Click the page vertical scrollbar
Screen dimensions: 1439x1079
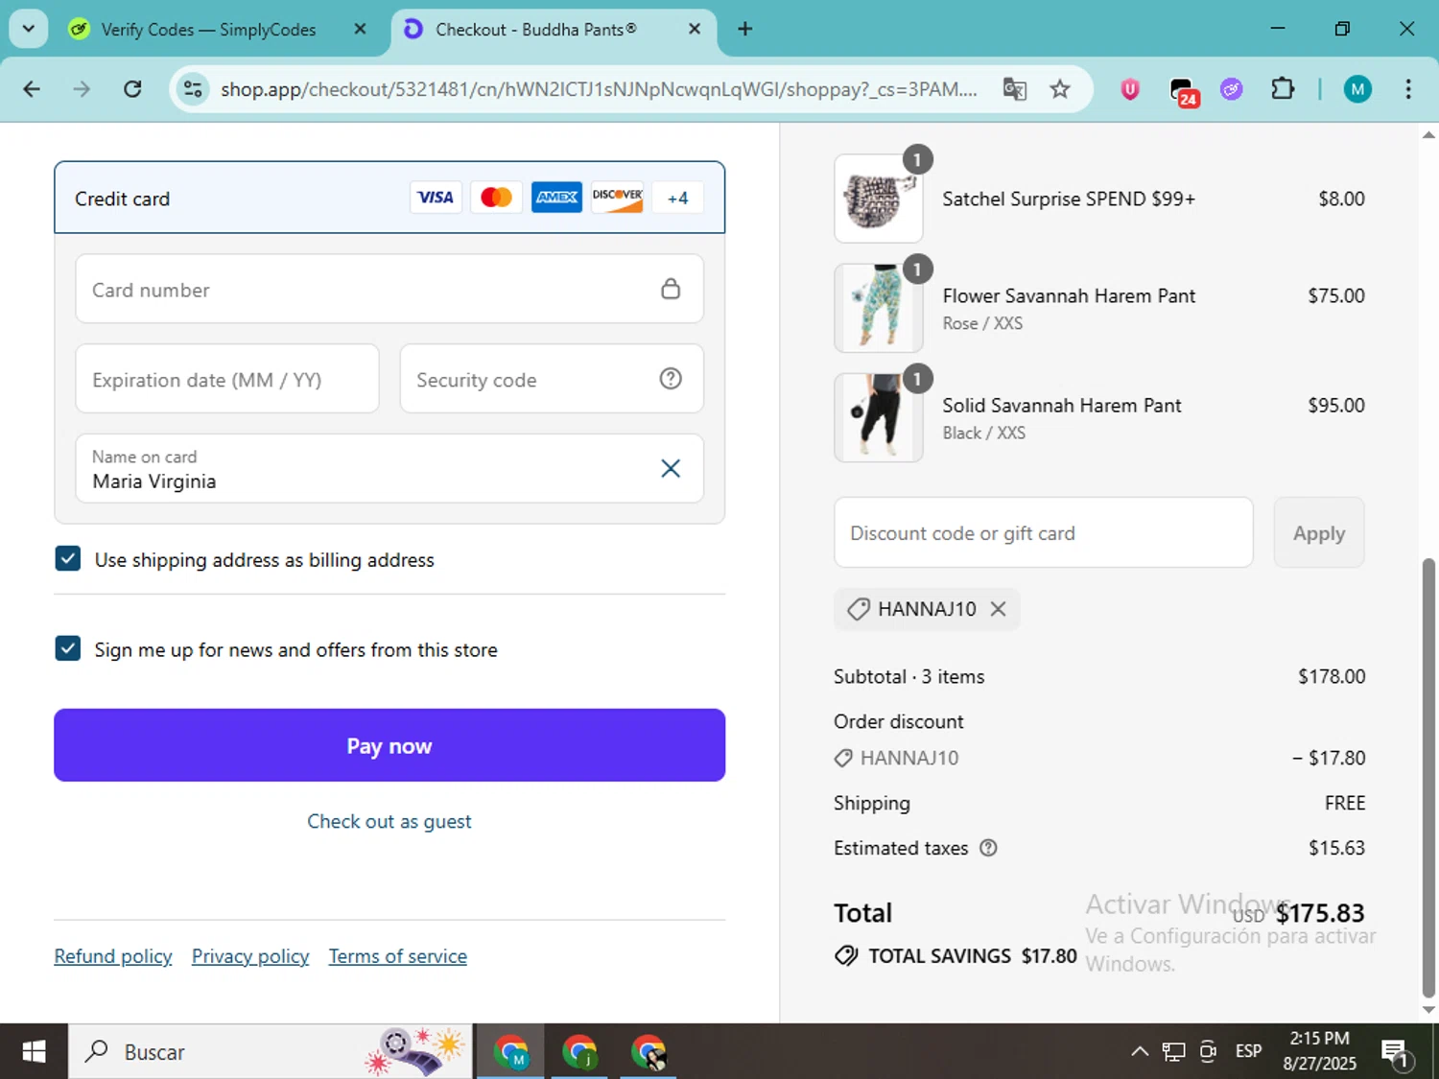1428,778
